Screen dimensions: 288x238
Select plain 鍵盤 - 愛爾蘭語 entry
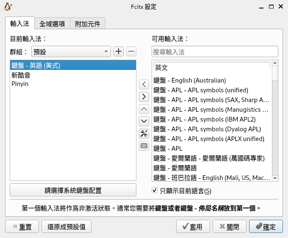pos(212,168)
